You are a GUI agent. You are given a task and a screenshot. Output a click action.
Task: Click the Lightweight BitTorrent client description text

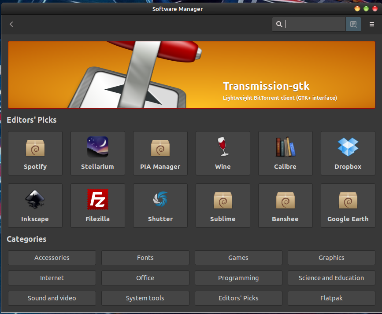[280, 98]
